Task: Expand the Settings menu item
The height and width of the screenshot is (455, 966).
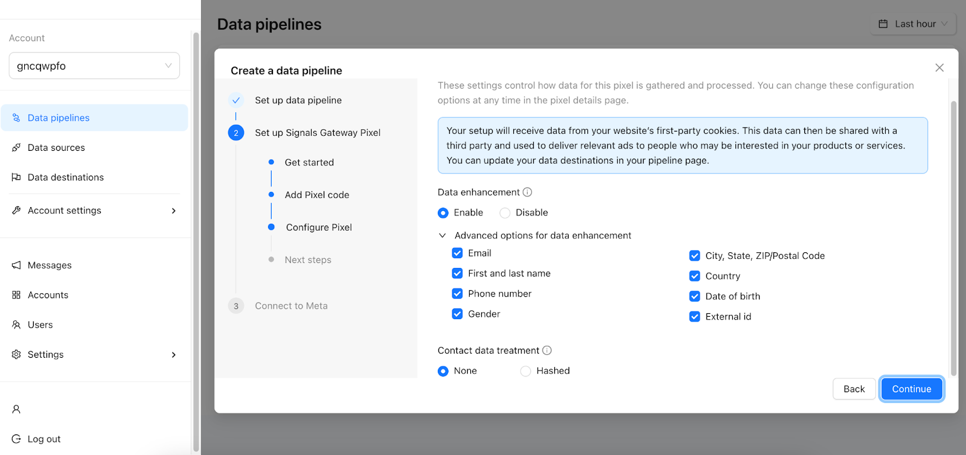Action: (95, 354)
